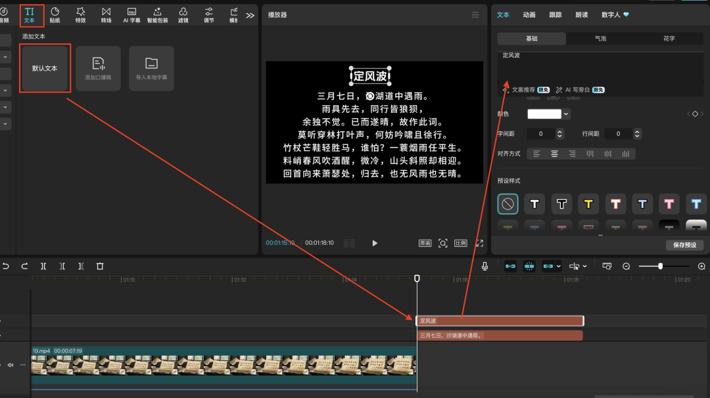Open the 智能包装 panel
The image size is (710, 398).
pos(157,14)
